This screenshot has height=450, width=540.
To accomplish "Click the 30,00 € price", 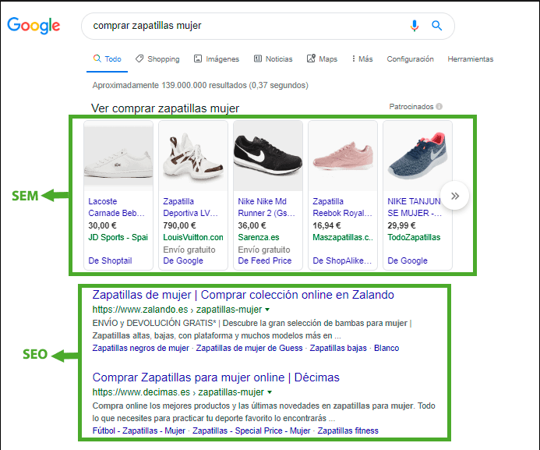I will 102,225.
